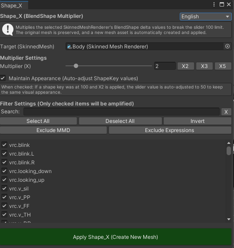Toggle the vrc.looking_down checkbox
Viewport: 234px width, 248px height.
coord(4,171)
